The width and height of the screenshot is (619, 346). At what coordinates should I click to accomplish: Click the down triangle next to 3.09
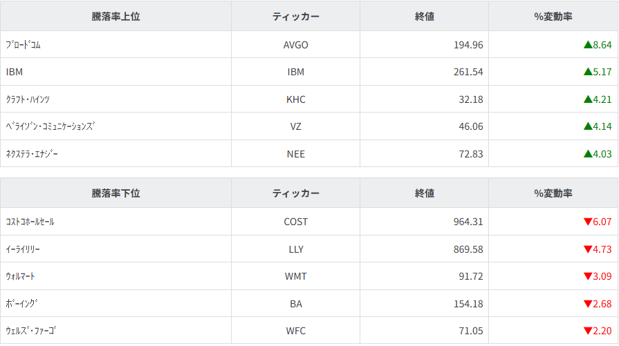click(x=587, y=276)
